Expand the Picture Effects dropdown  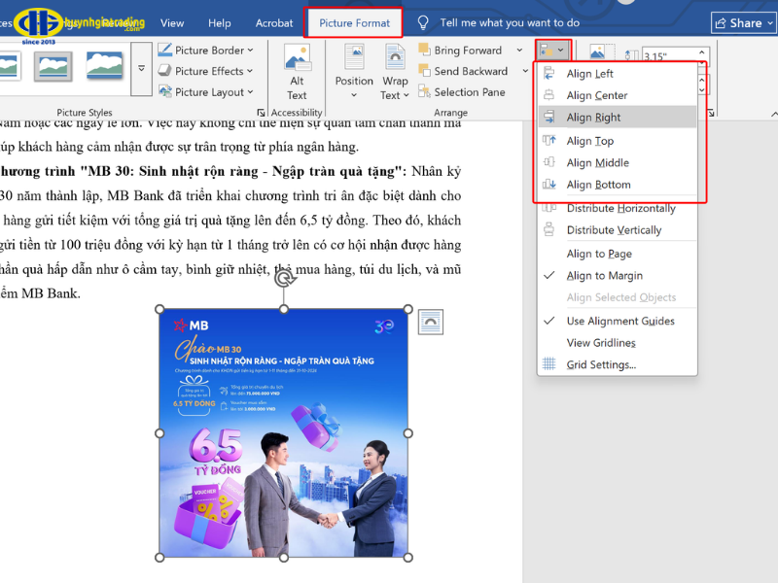(249, 71)
